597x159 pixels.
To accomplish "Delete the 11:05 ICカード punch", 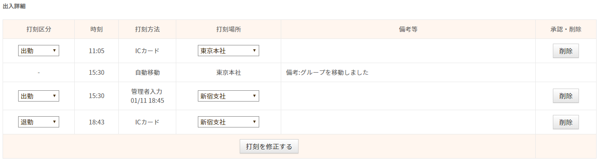I will (565, 51).
